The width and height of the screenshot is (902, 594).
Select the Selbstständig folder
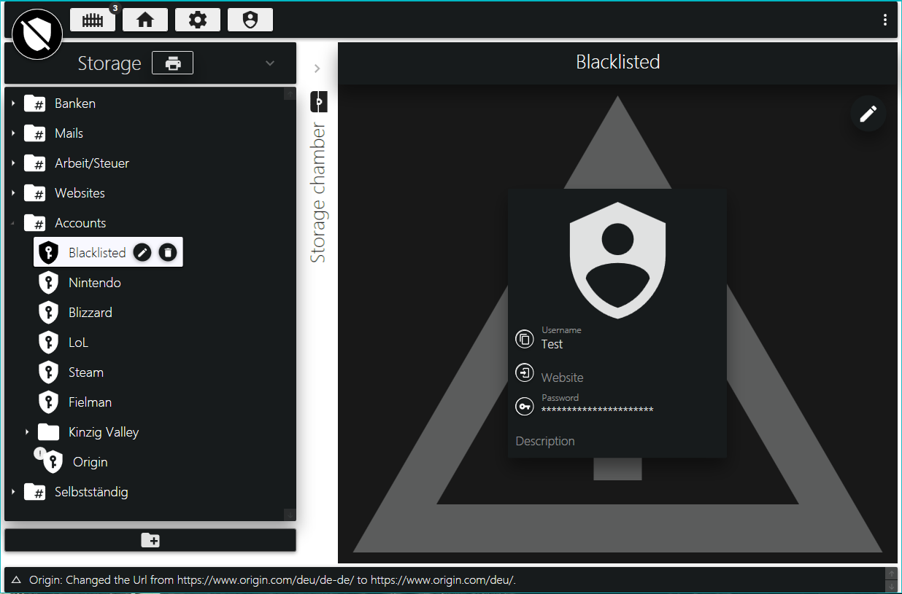pyautogui.click(x=91, y=492)
